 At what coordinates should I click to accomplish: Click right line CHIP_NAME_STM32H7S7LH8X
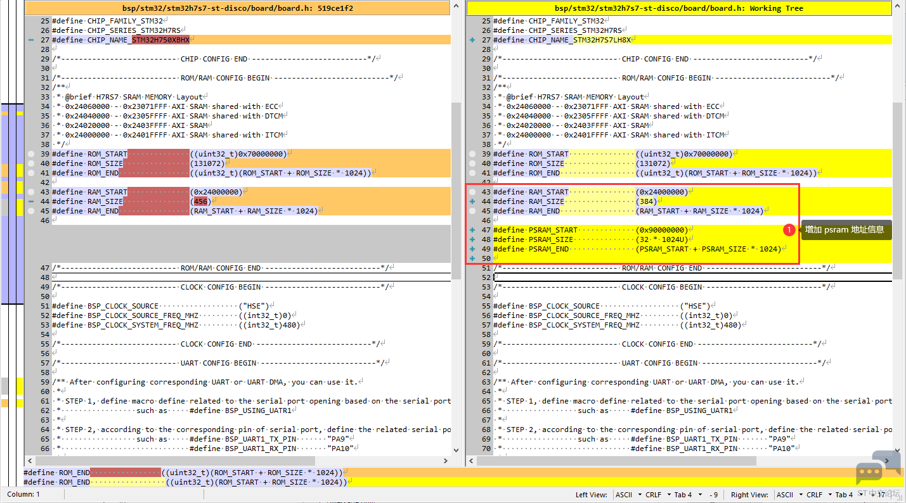pyautogui.click(x=692, y=40)
